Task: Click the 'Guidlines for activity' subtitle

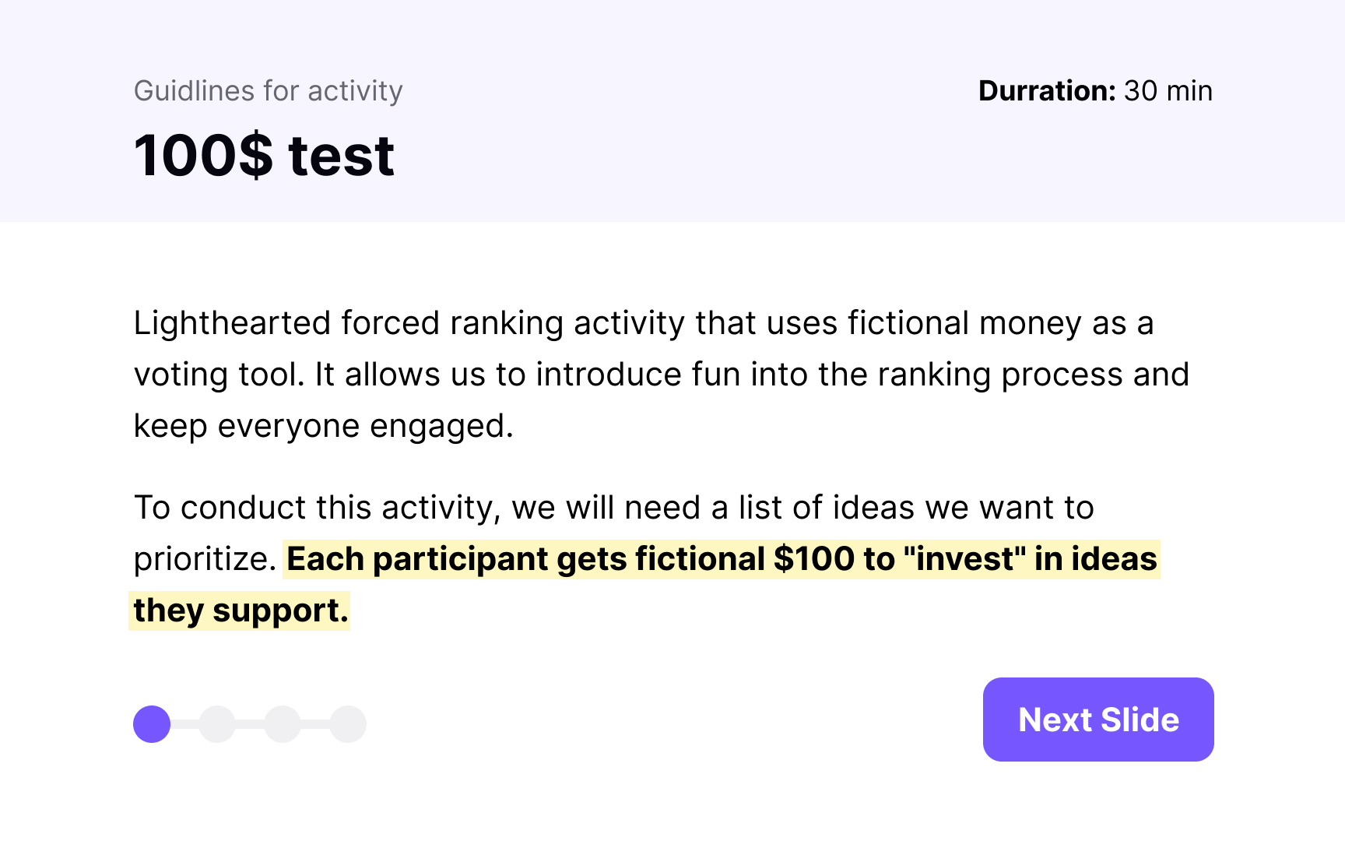Action: 269,91
